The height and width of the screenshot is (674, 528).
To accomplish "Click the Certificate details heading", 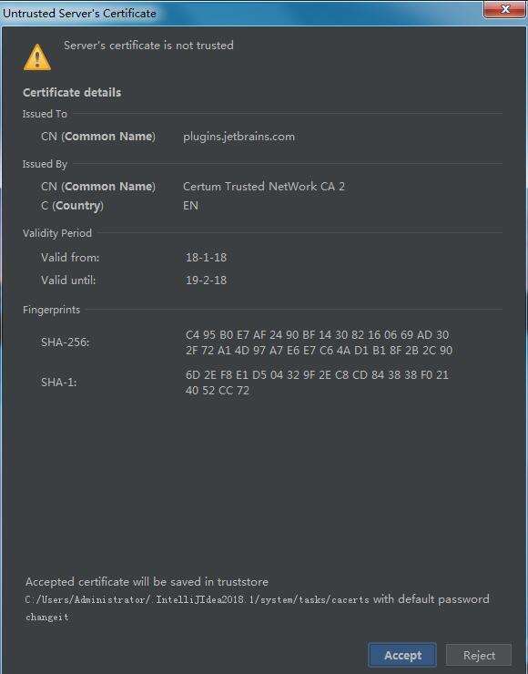I will (x=72, y=92).
